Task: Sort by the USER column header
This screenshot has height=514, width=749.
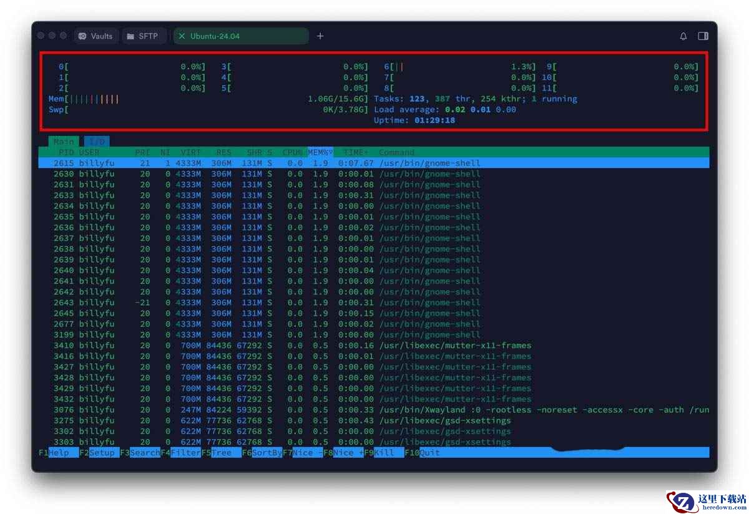Action: pos(89,152)
